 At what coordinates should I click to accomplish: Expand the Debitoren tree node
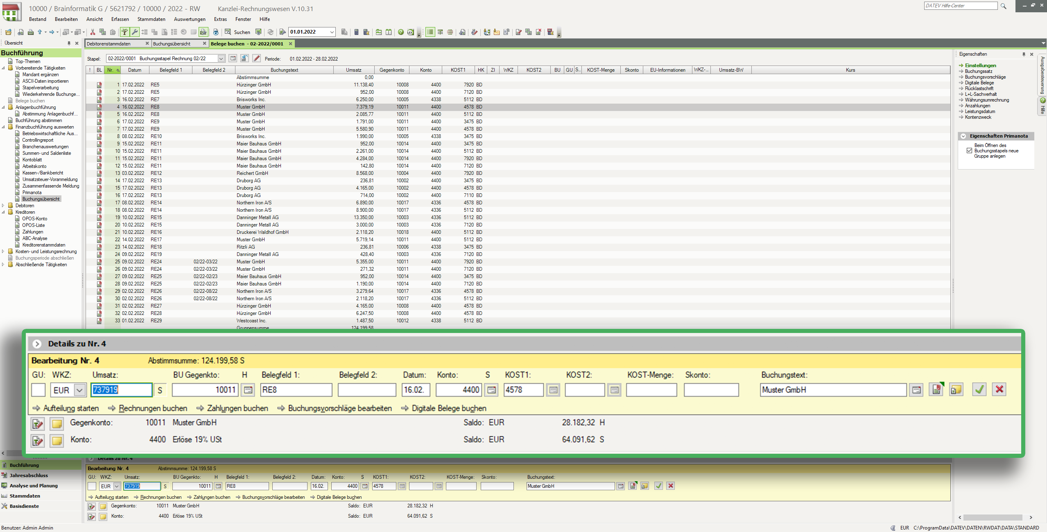tap(4, 206)
